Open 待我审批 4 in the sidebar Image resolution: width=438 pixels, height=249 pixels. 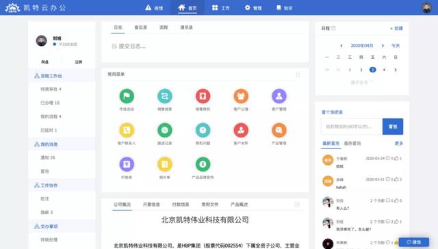tap(51, 89)
